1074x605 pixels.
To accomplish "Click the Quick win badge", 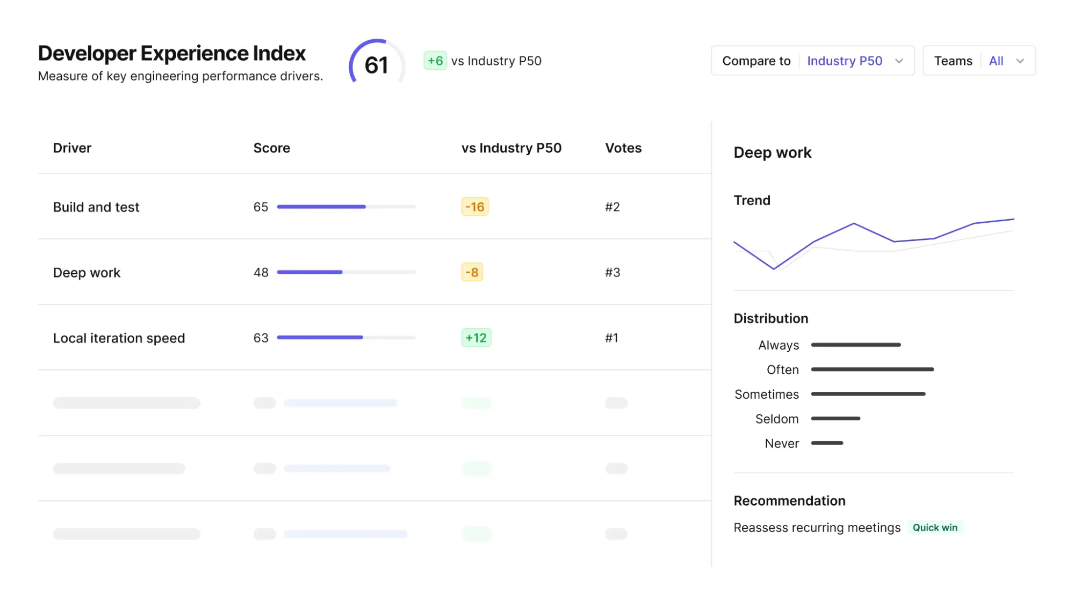I will pos(935,527).
